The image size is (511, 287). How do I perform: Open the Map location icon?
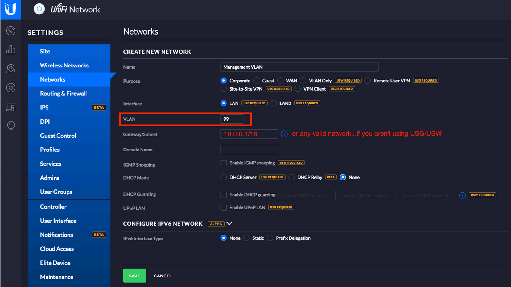click(x=11, y=69)
